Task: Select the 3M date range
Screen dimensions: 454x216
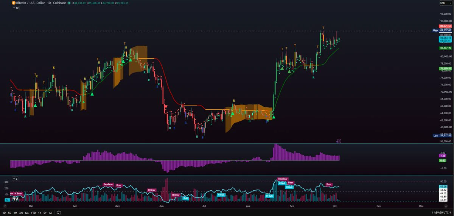Action: pos(21,213)
